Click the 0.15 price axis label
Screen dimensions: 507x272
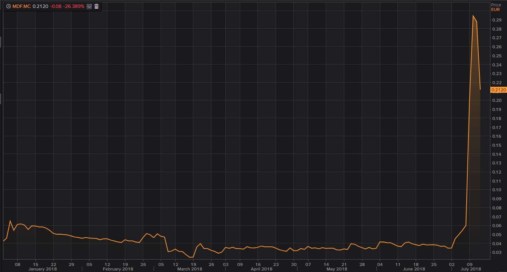coord(497,145)
